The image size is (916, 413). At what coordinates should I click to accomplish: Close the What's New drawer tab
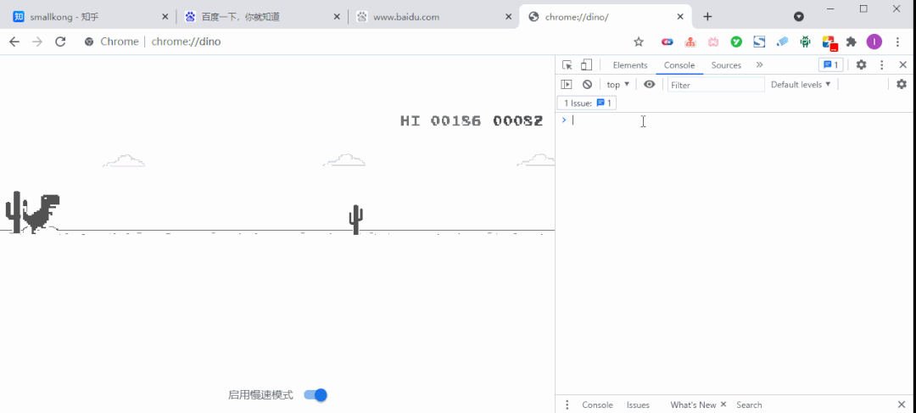click(723, 405)
